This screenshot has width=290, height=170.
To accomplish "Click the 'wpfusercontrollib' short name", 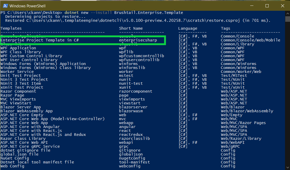I will pos(139,60).
